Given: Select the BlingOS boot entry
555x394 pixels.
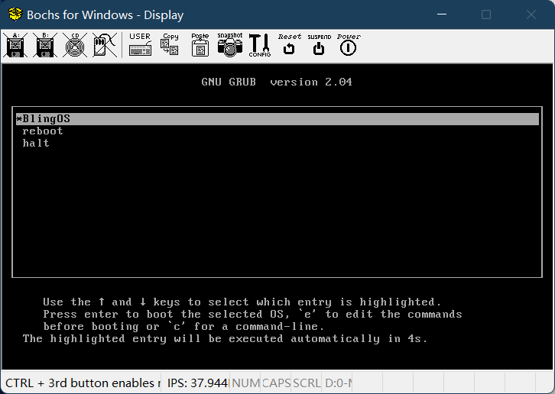Looking at the screenshot, I should pos(277,119).
